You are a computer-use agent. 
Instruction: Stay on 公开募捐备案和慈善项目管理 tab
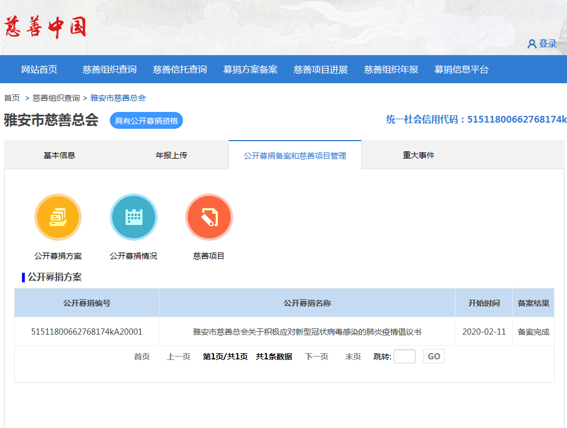294,156
